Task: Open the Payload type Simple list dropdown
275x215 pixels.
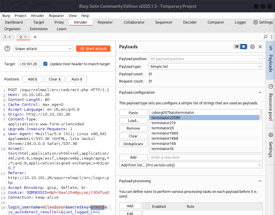Action: point(205,66)
